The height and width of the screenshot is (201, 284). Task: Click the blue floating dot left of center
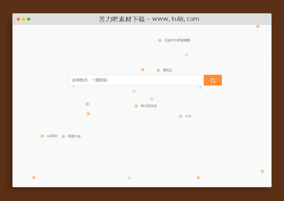point(87,104)
